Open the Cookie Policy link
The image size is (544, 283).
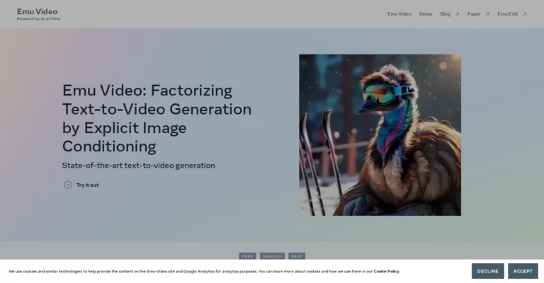386,272
